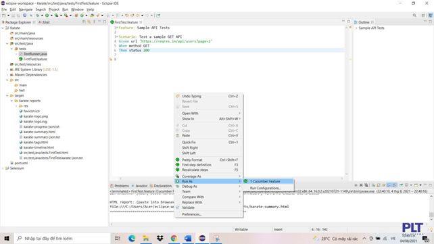
Task: Select pom.xml in Package Explorer
Action: tap(21, 163)
